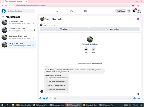Screen dimensions: 144x107
Task: Click the Facebook logo icon
Action: tap(4, 11)
